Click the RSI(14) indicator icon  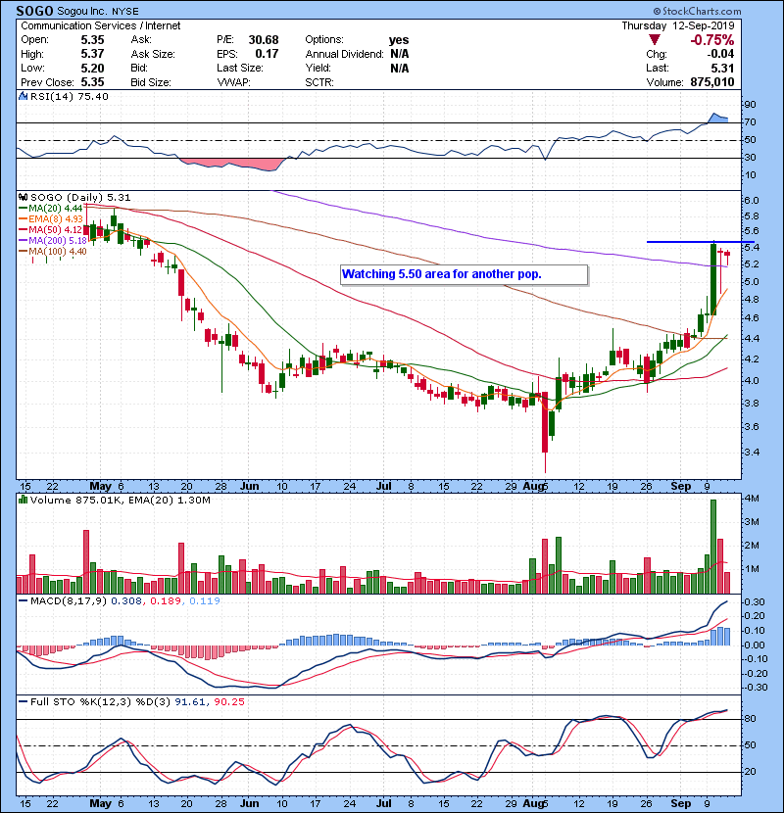point(24,96)
